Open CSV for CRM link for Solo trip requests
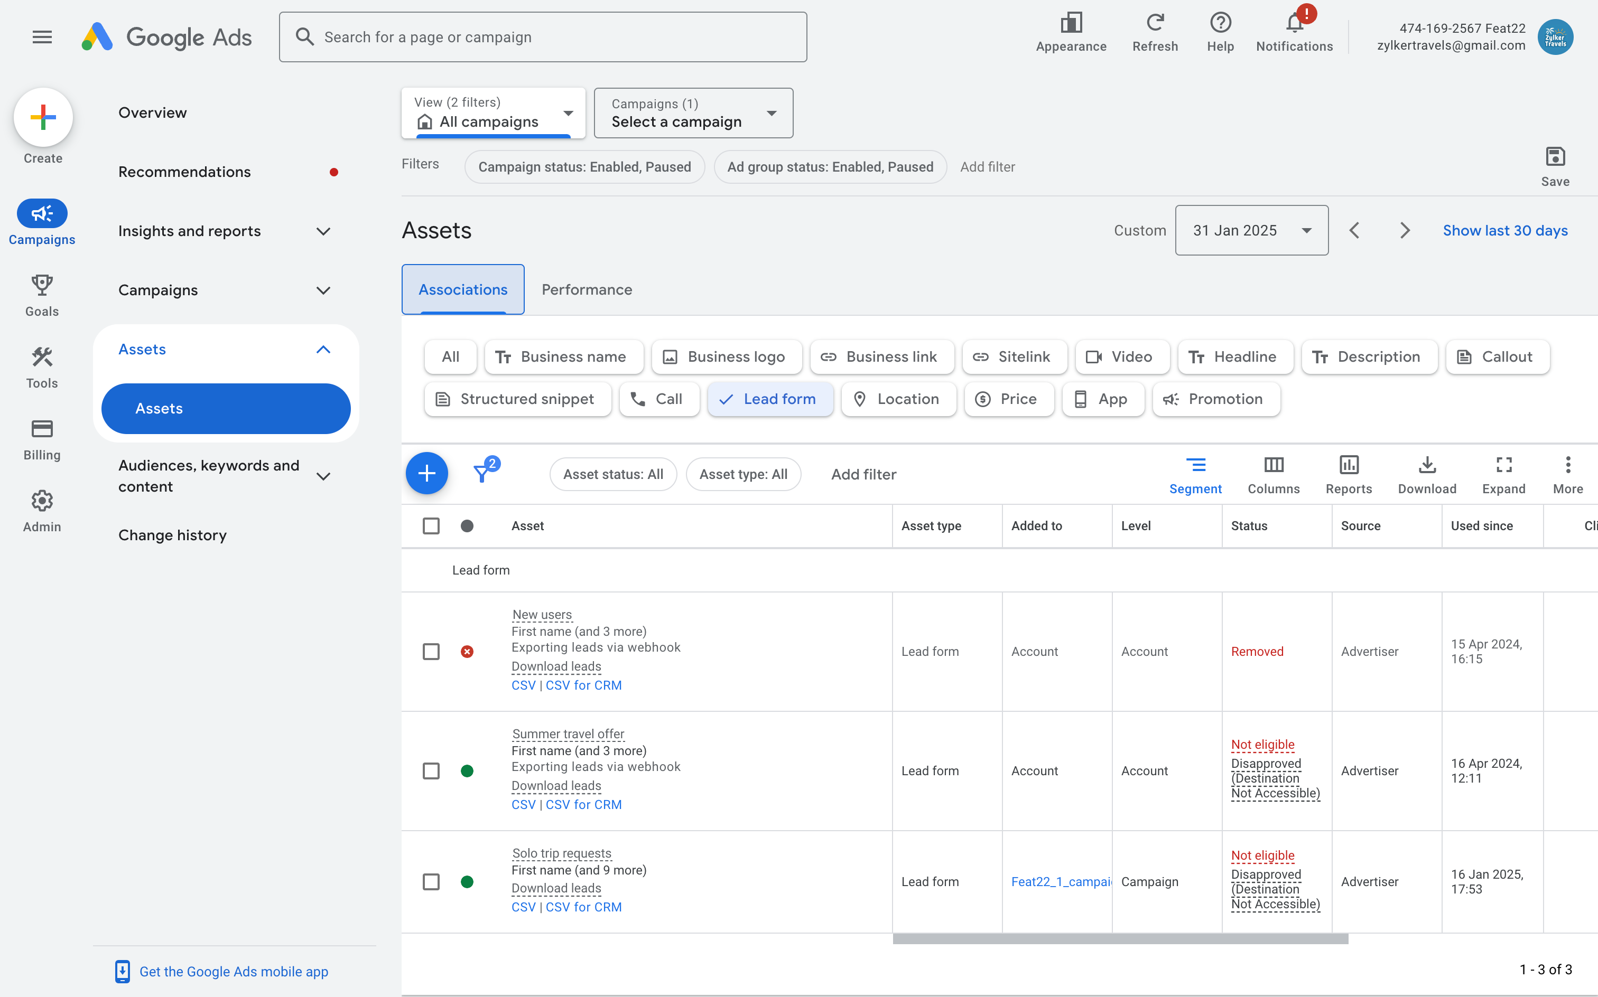 click(583, 907)
